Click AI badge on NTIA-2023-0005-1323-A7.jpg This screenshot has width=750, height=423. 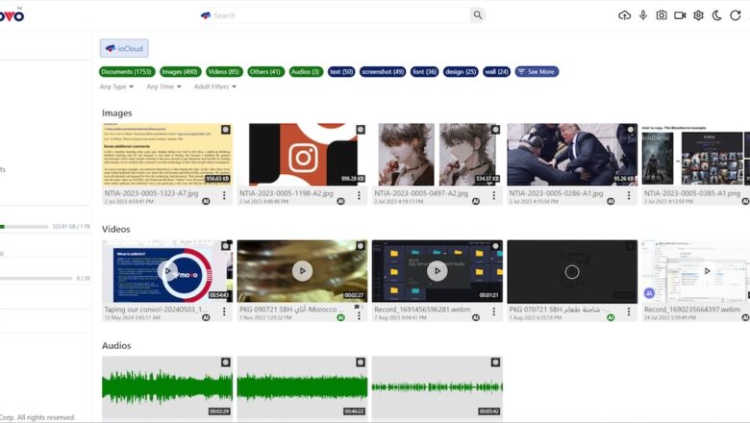tap(206, 201)
